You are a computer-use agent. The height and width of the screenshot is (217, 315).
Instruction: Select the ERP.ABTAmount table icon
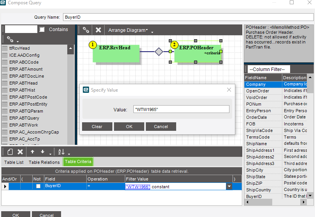pos(5,69)
